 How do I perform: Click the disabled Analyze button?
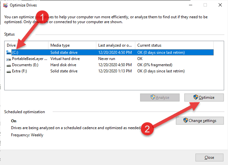tap(160, 97)
